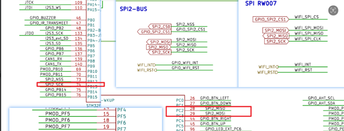
Task: Select the GPIO_PB6 net label
Action: point(54,49)
